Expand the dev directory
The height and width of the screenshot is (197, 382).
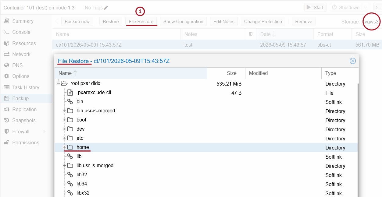(x=65, y=129)
